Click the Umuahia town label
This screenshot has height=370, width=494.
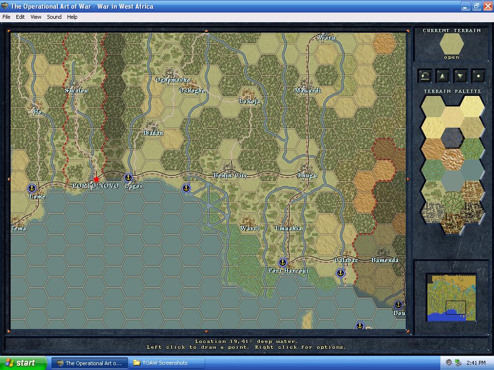(x=288, y=228)
